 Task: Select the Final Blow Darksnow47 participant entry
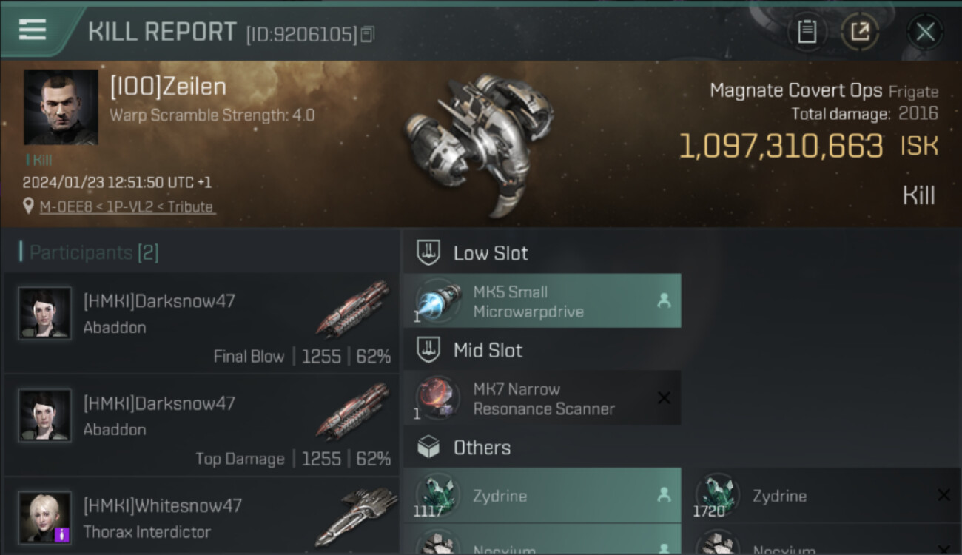pos(201,323)
